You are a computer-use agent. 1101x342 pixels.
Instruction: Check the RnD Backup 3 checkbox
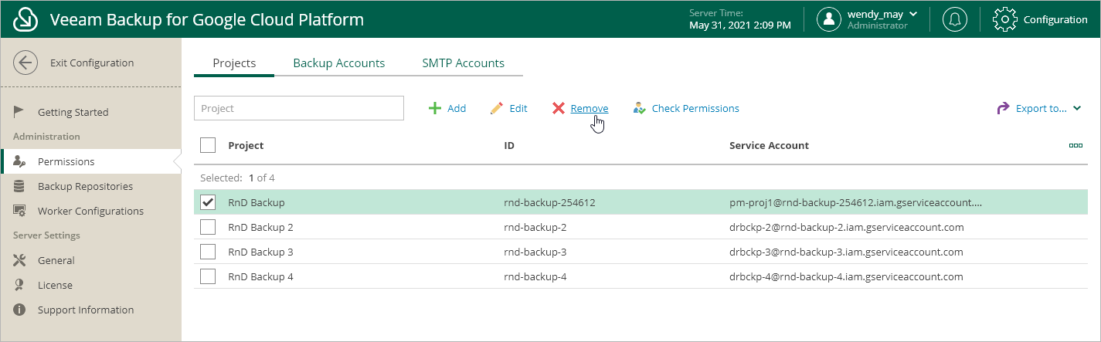click(208, 252)
